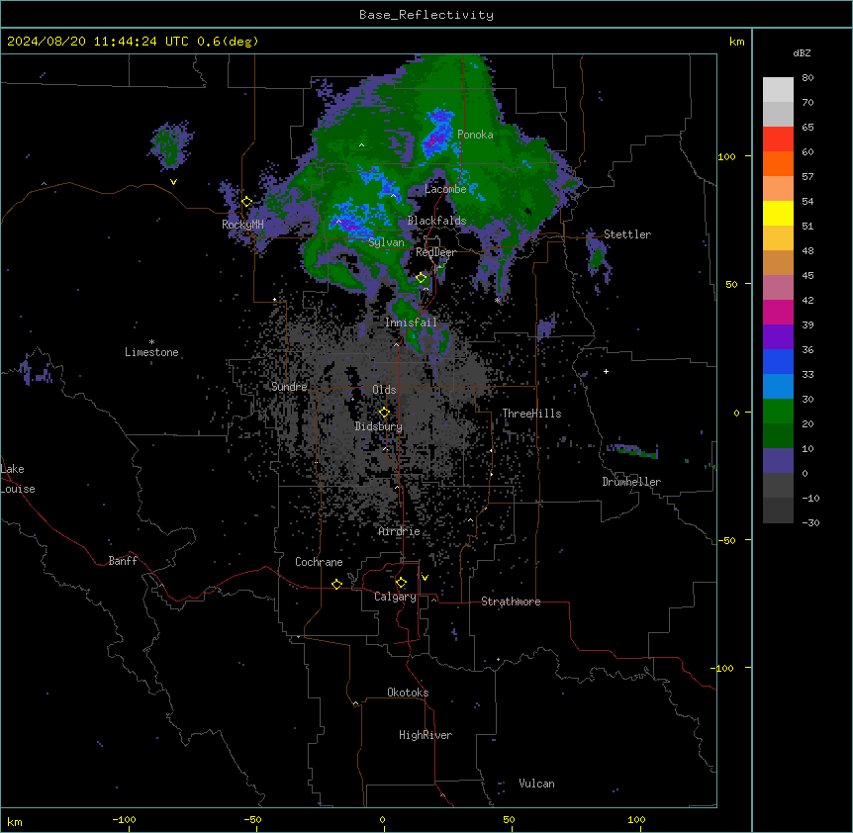Viewport: 853px width, 833px height.
Task: Click the Blackfalds label
Action: click(x=436, y=221)
